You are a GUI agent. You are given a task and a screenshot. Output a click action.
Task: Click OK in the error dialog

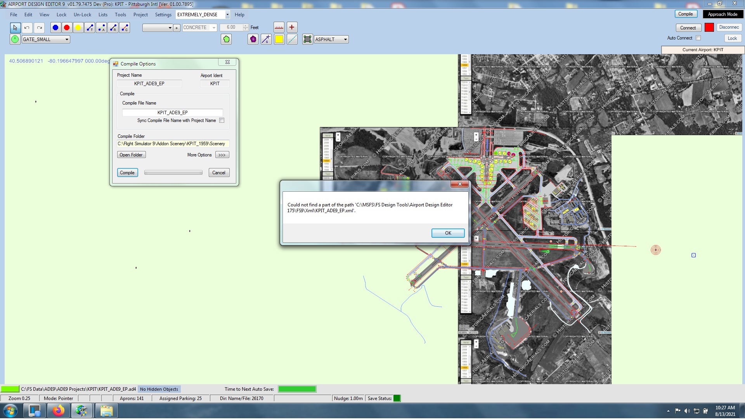[x=448, y=233]
